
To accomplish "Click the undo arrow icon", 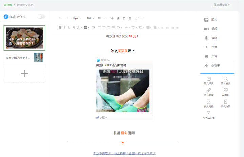I will tap(60, 18).
